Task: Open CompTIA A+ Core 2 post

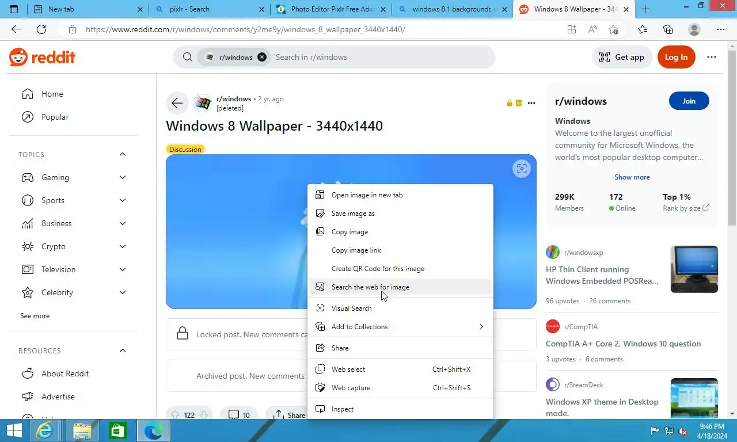Action: (623, 344)
